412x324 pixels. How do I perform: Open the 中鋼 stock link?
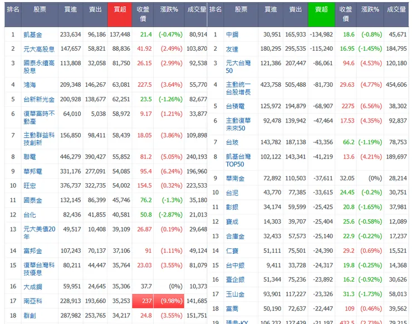click(x=232, y=35)
